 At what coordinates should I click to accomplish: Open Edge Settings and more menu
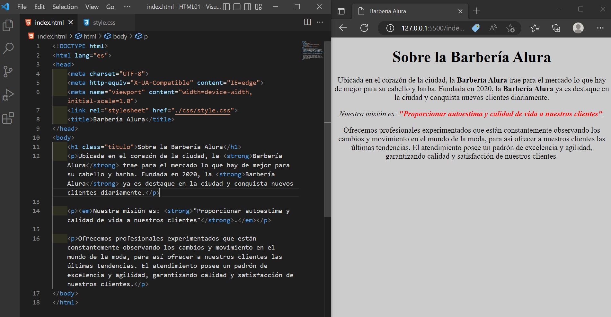pos(600,28)
